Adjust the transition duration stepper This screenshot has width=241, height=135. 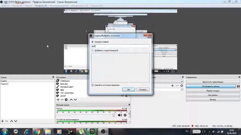tap(182, 90)
